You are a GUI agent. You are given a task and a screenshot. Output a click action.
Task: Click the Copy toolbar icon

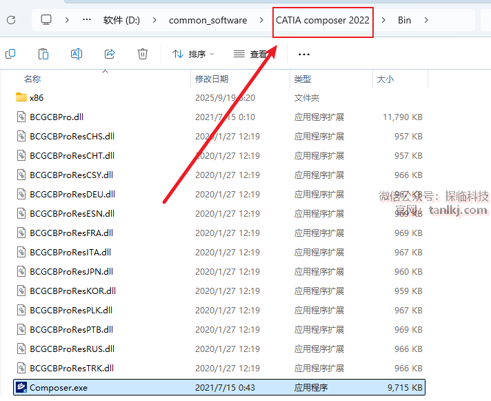pyautogui.click(x=10, y=54)
